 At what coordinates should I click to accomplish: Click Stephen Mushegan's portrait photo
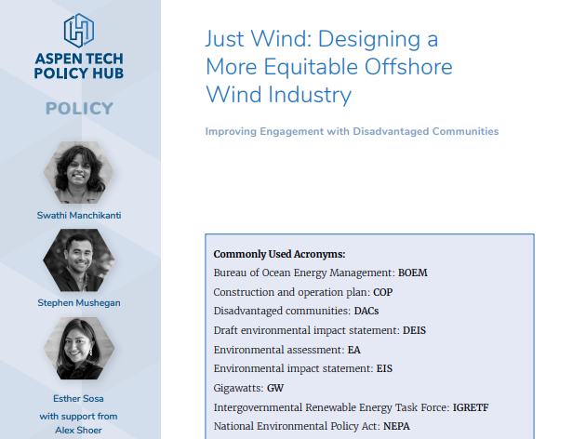point(79,260)
